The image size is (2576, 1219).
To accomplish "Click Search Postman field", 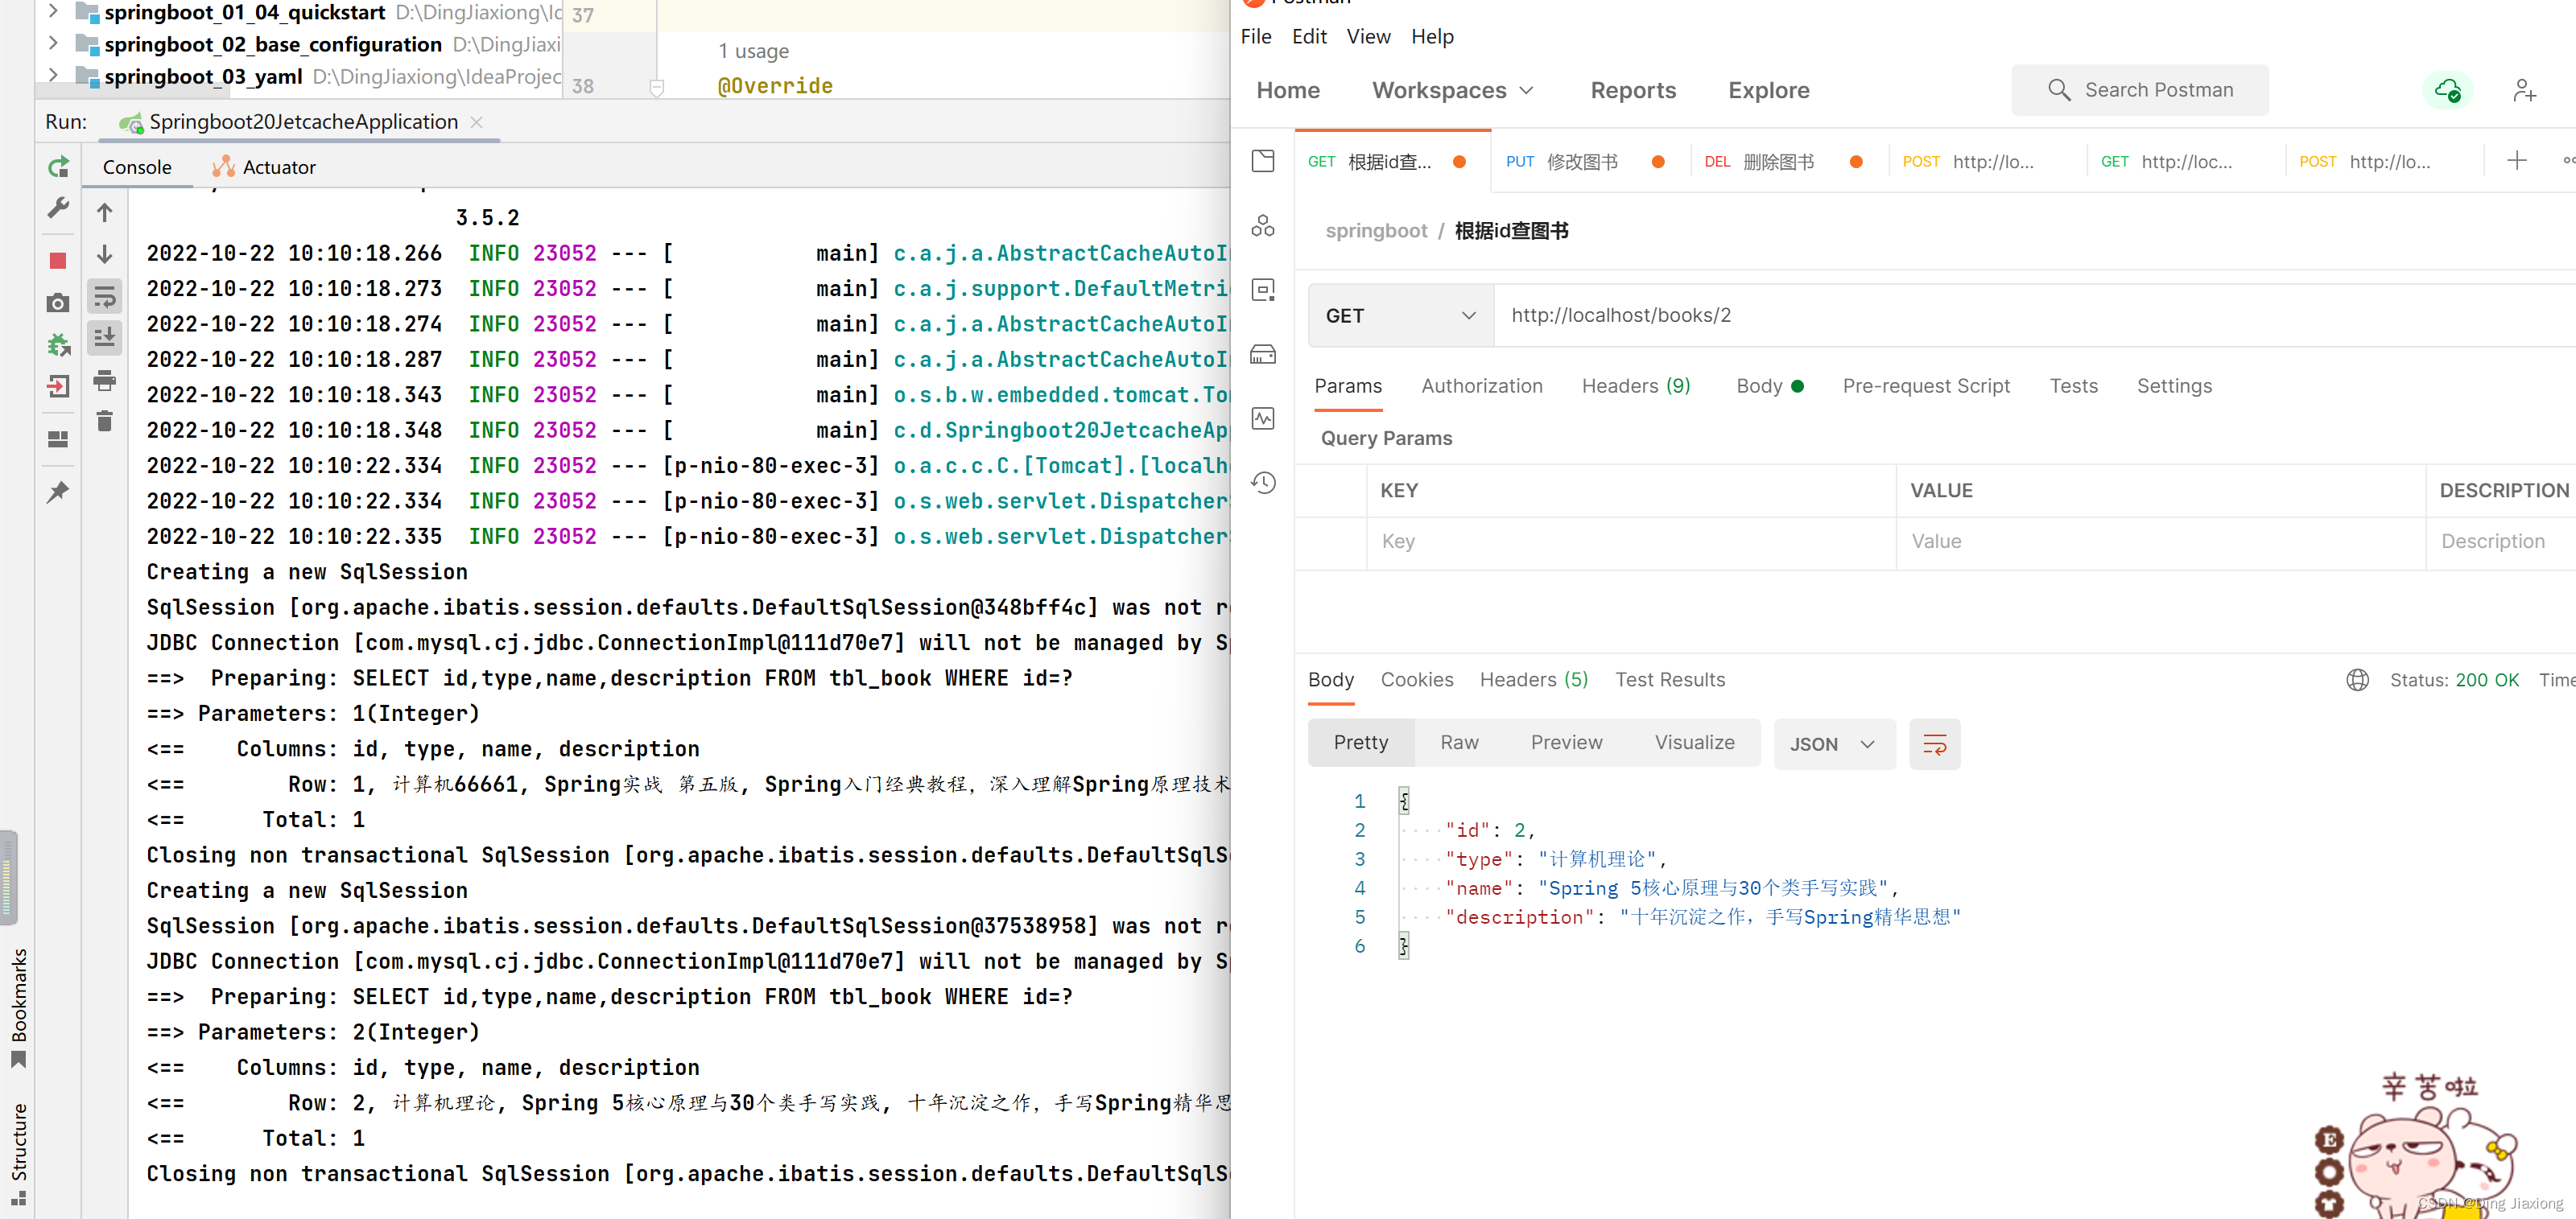I will [2140, 91].
